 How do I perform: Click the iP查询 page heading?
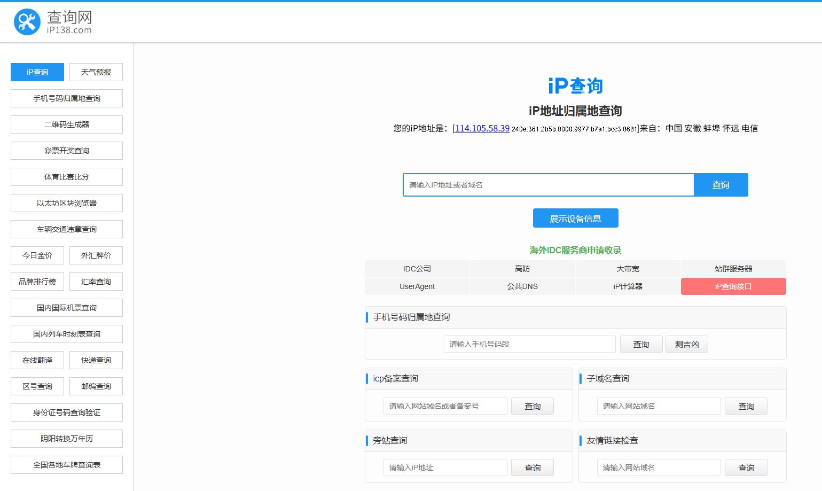click(x=576, y=85)
